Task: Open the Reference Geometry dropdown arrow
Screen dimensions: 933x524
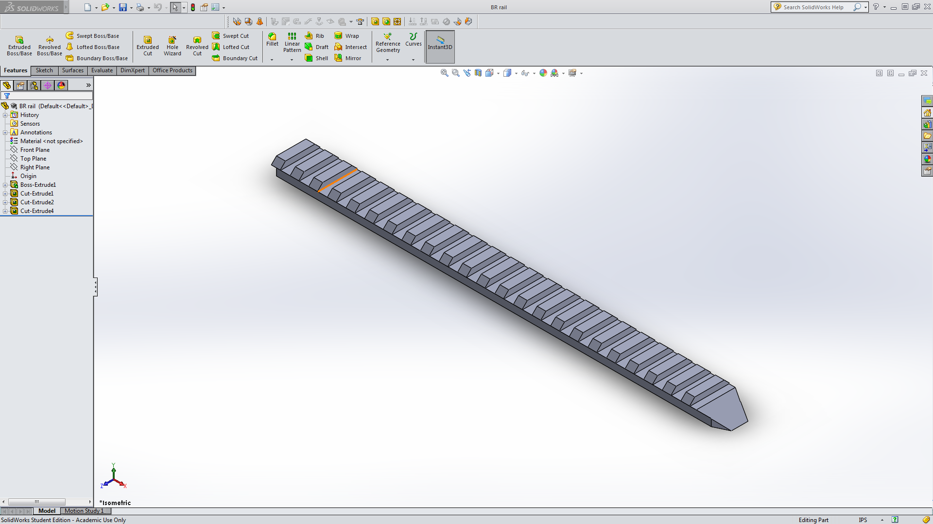Action: [387, 60]
